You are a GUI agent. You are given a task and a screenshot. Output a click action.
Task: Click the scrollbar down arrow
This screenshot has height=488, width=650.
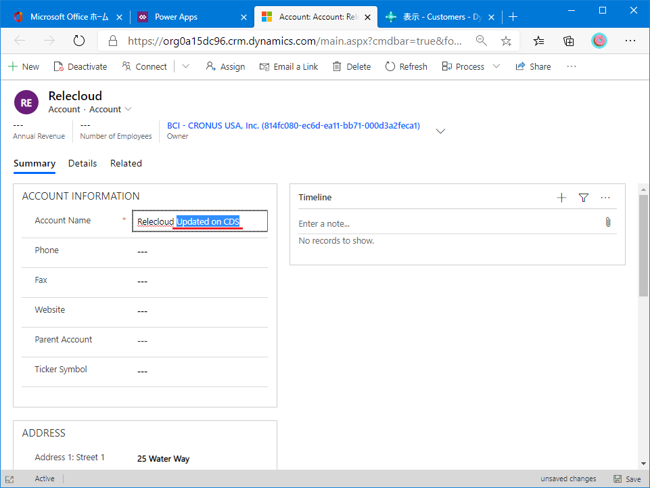(643, 464)
